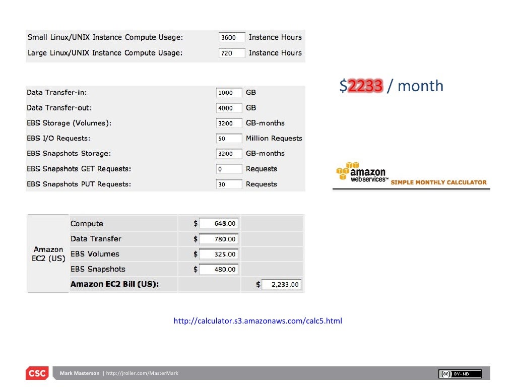Select the Data Transfer-in GB input field
Viewport: 516px width, 387px height.
pyautogui.click(x=229, y=93)
